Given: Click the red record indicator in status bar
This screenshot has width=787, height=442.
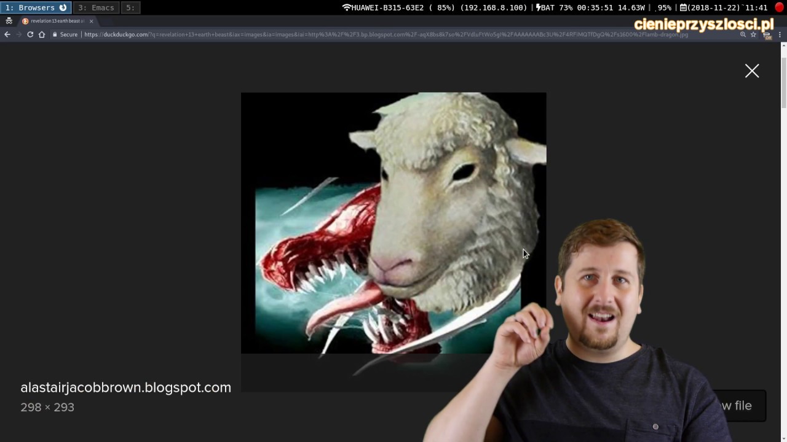Looking at the screenshot, I should (x=780, y=7).
